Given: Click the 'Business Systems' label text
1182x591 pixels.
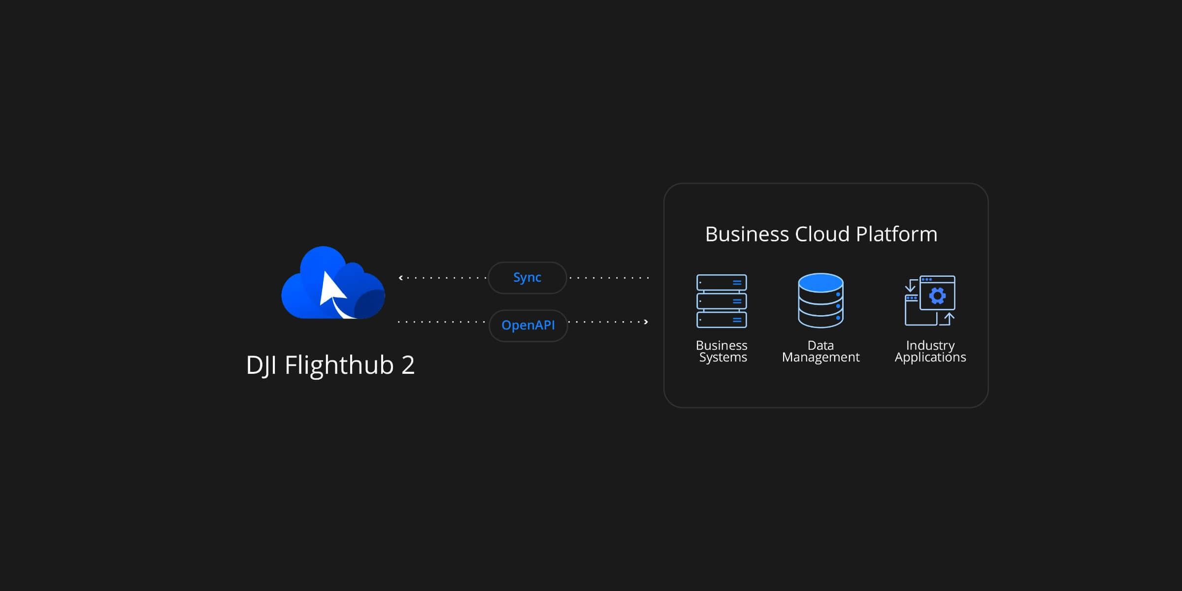Looking at the screenshot, I should coord(722,351).
